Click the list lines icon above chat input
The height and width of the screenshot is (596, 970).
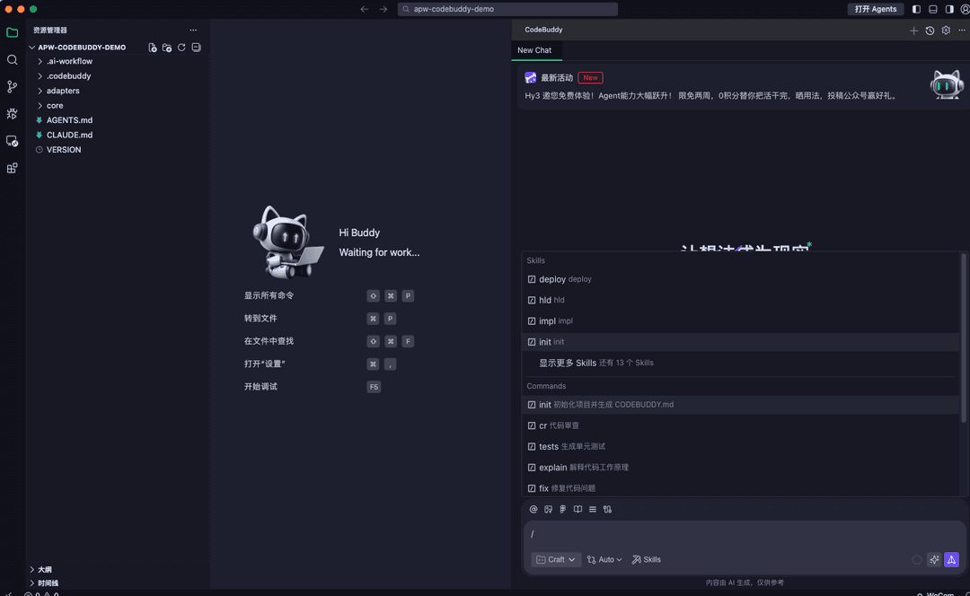tap(593, 510)
